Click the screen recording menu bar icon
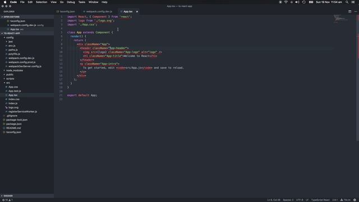359x202 pixels. tap(280, 2)
